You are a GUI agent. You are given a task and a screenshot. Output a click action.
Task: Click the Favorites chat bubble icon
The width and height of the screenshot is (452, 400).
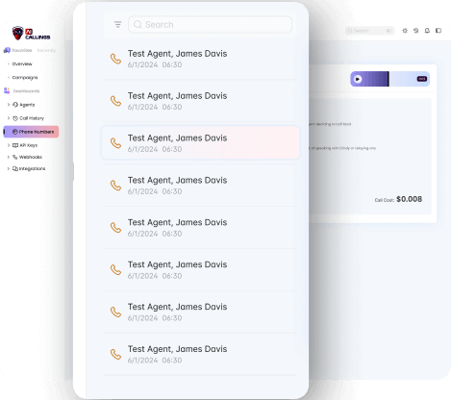tap(7, 50)
